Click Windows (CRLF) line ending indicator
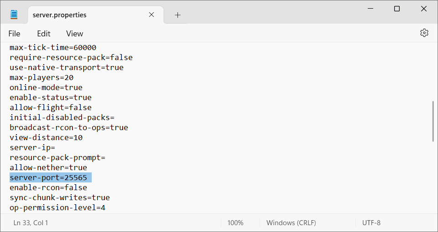438x232 pixels. click(291, 223)
